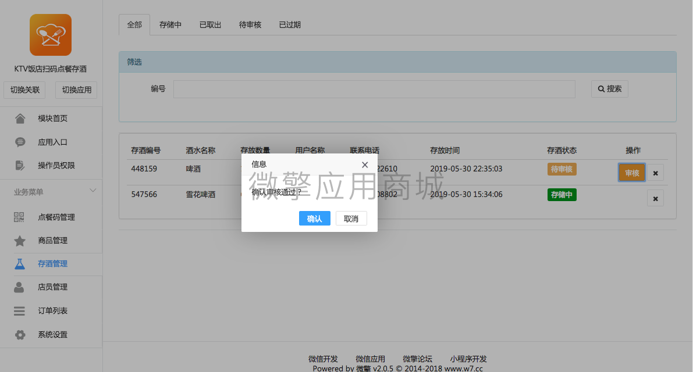Click record number 547566

(144, 194)
